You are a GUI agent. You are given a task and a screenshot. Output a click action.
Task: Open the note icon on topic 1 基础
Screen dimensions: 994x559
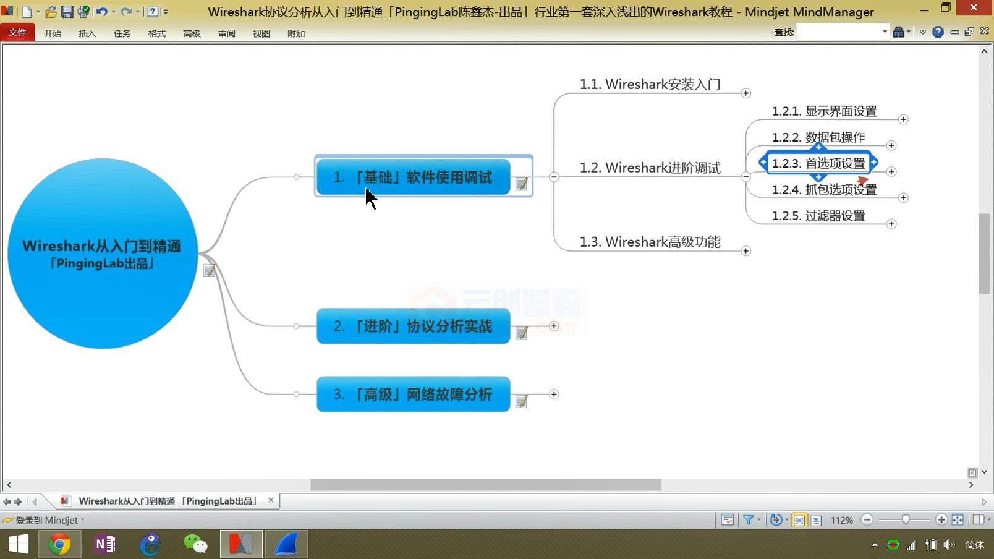pyautogui.click(x=522, y=184)
